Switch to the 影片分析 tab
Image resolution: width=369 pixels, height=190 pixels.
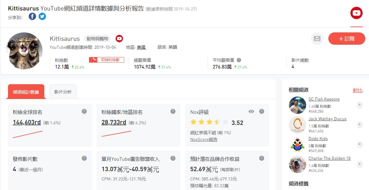[x=63, y=92]
